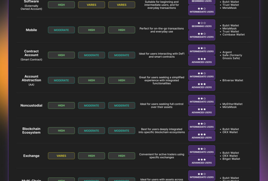Click the Argent wallet name

(227, 52)
